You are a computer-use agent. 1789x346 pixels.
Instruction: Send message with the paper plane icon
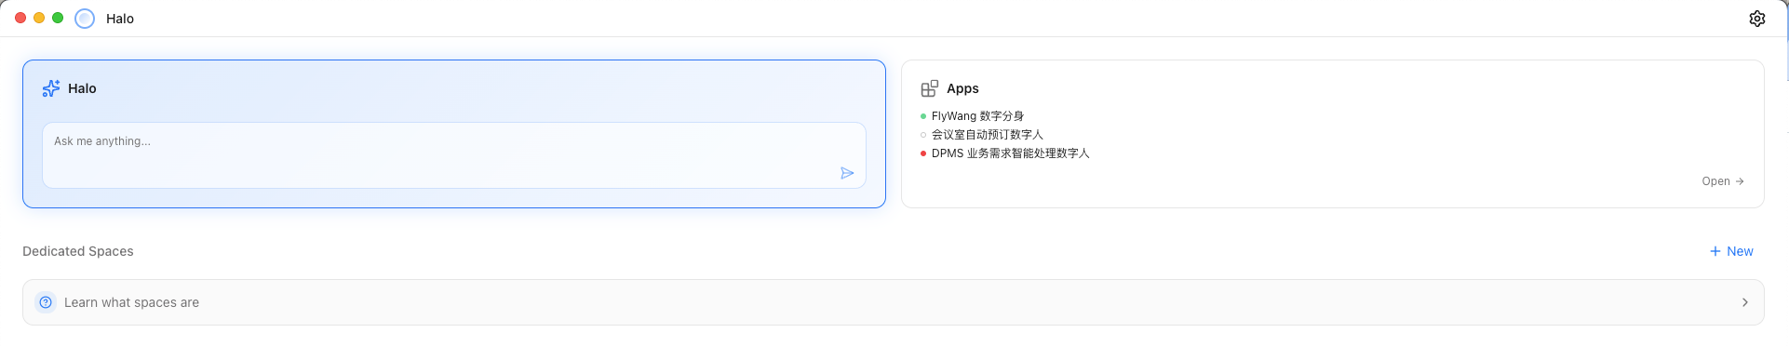pyautogui.click(x=847, y=173)
